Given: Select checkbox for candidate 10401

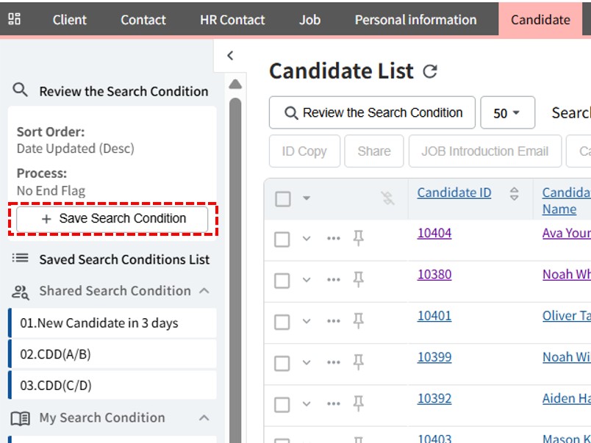Looking at the screenshot, I should (x=282, y=321).
